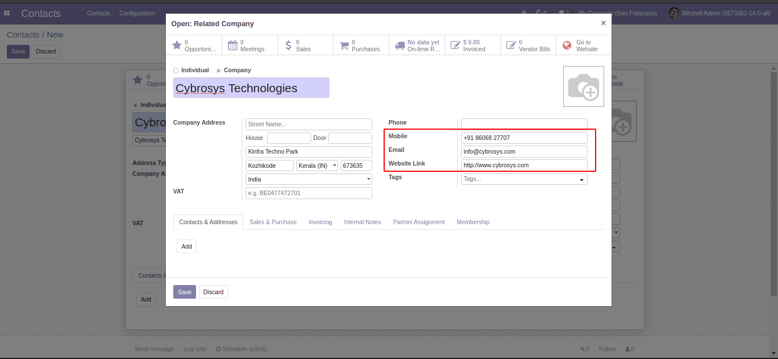Viewport: 778px width, 359px height.
Task: Click the Go to Website globe icon
Action: 567,46
